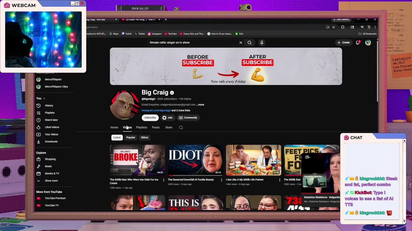Expand the You section chevron
Screen dimensions: 412x231
point(44,98)
